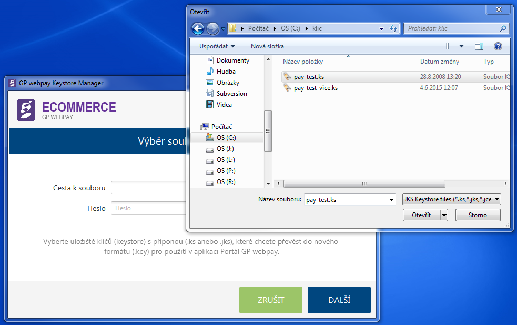Image resolution: width=517 pixels, height=325 pixels.
Task: Click the OS (R:) drive icon
Action: point(210,183)
